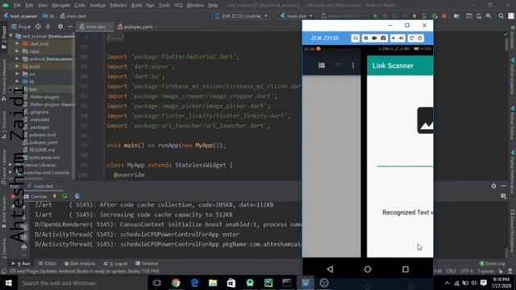This screenshot has width=516, height=290.
Task: Open the File menu
Action: [x=17, y=6]
